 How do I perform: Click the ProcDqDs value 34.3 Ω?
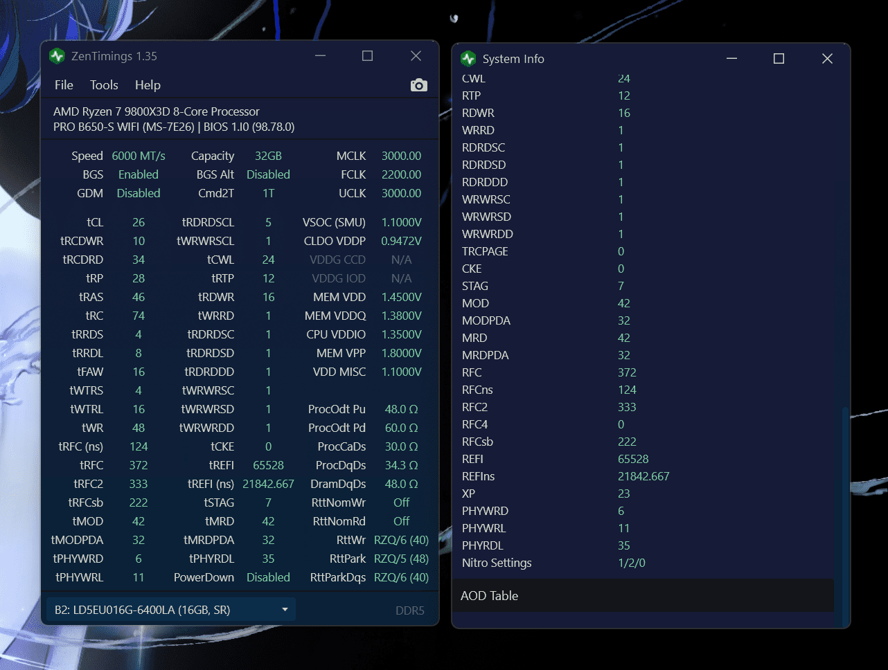pos(401,465)
